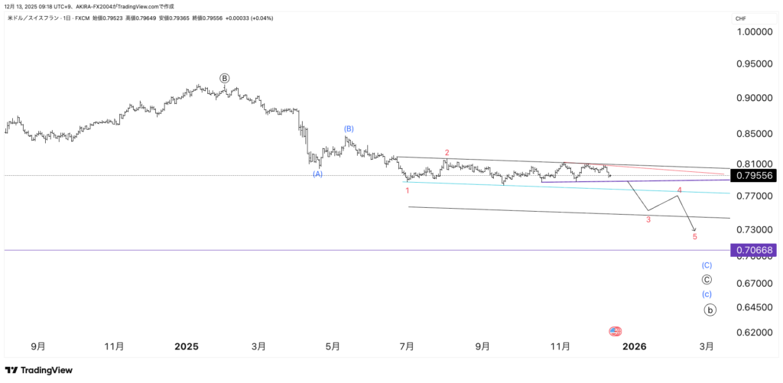
Task: Click the 7月 label on time axis
Action: [x=407, y=346]
